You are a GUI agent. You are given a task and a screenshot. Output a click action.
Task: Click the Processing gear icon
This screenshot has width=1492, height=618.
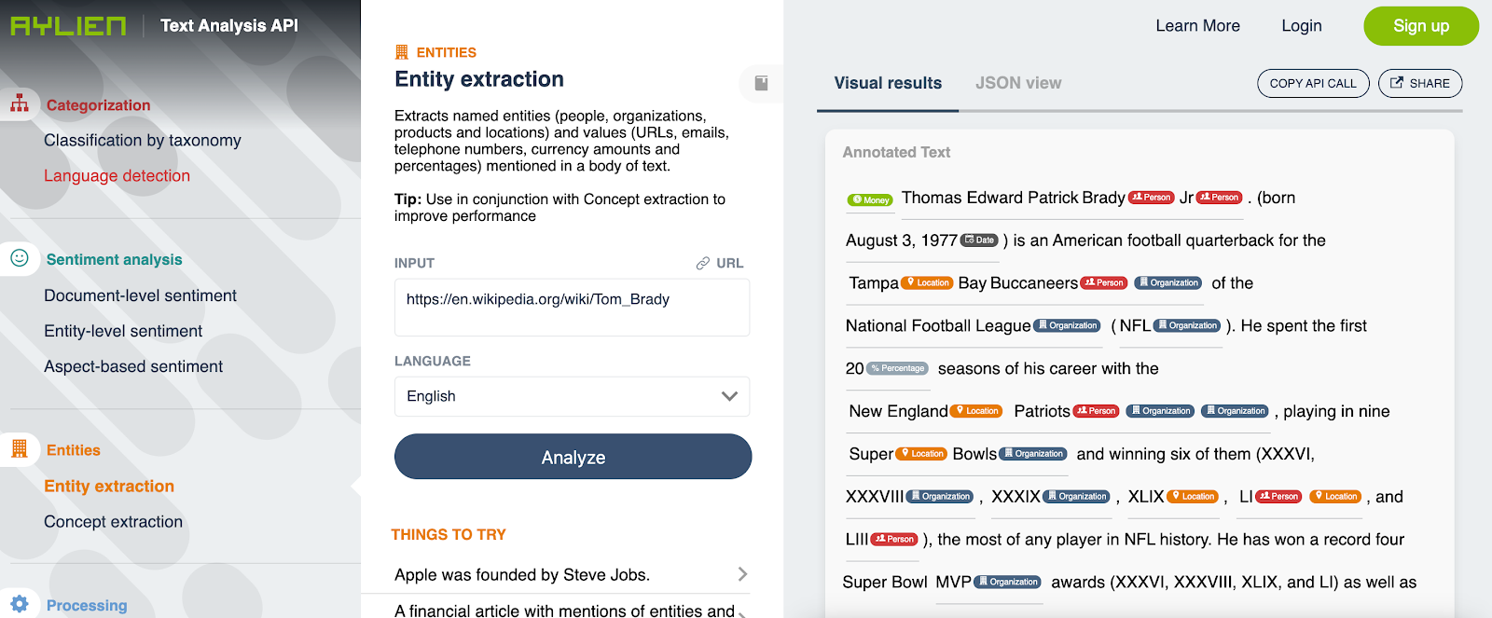[20, 604]
